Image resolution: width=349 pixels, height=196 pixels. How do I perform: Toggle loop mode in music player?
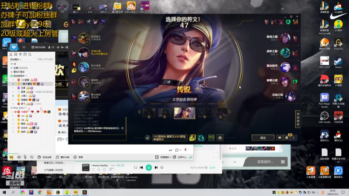[x=135, y=168]
